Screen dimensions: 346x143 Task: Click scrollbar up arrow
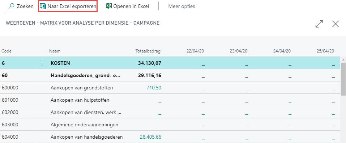point(343,60)
